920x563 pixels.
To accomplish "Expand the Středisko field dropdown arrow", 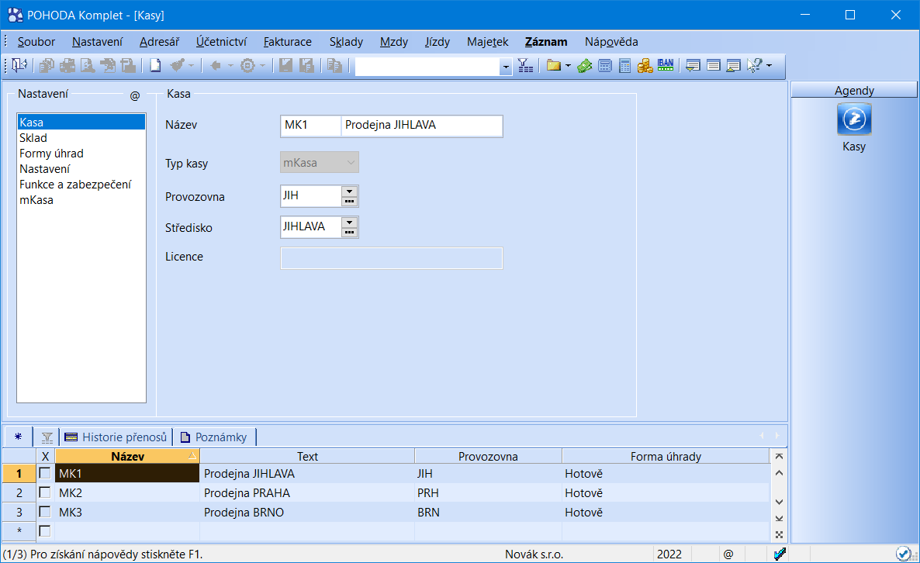I will (x=349, y=223).
